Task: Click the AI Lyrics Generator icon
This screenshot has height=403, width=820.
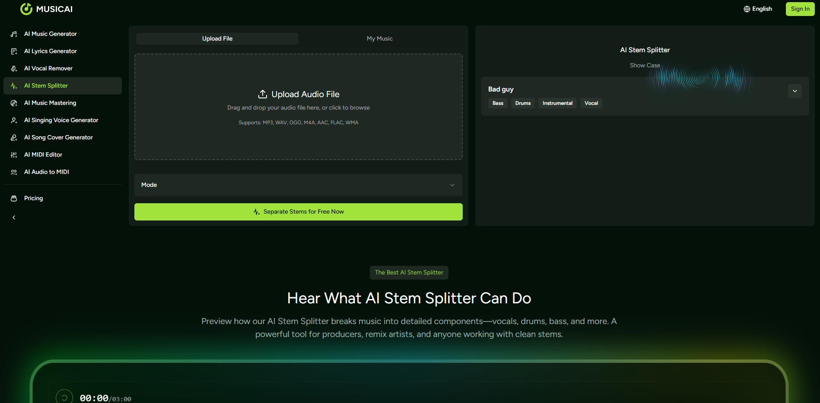Action: pos(14,51)
